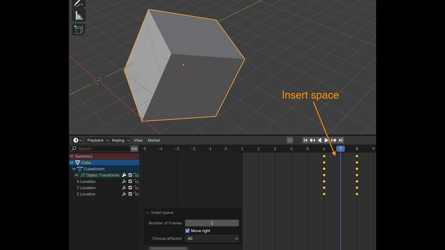
Task: Toggle modifiers wrench on Object Transforms
Action: click(x=124, y=175)
